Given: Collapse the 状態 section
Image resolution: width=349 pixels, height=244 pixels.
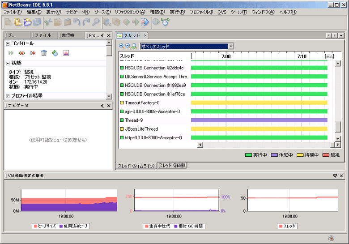Looking at the screenshot, I should point(8,64).
